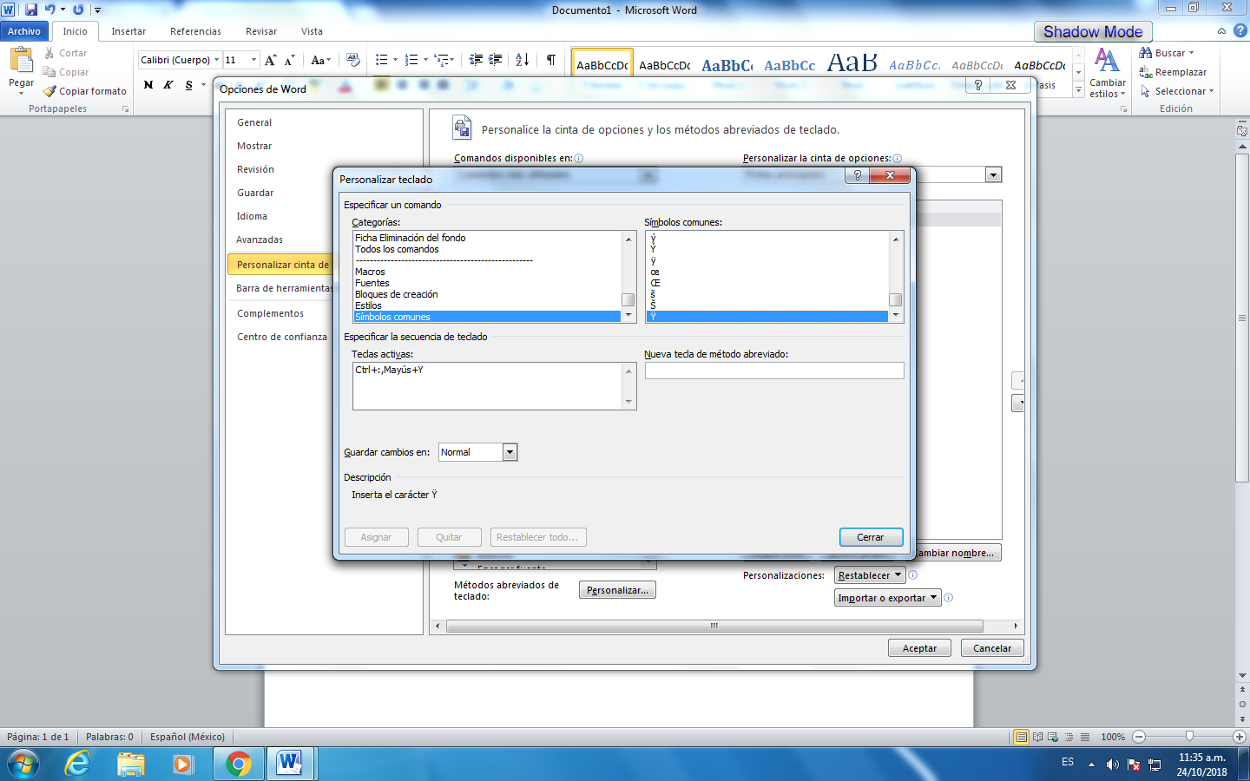
Task: Open the 'Guardar cambios en' dropdown
Action: pos(510,451)
